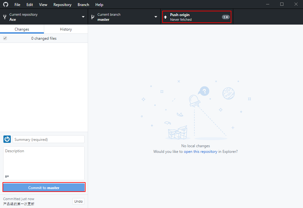Expand the Current repository dropdown
This screenshot has height=208, width=303.
[x=83, y=17]
